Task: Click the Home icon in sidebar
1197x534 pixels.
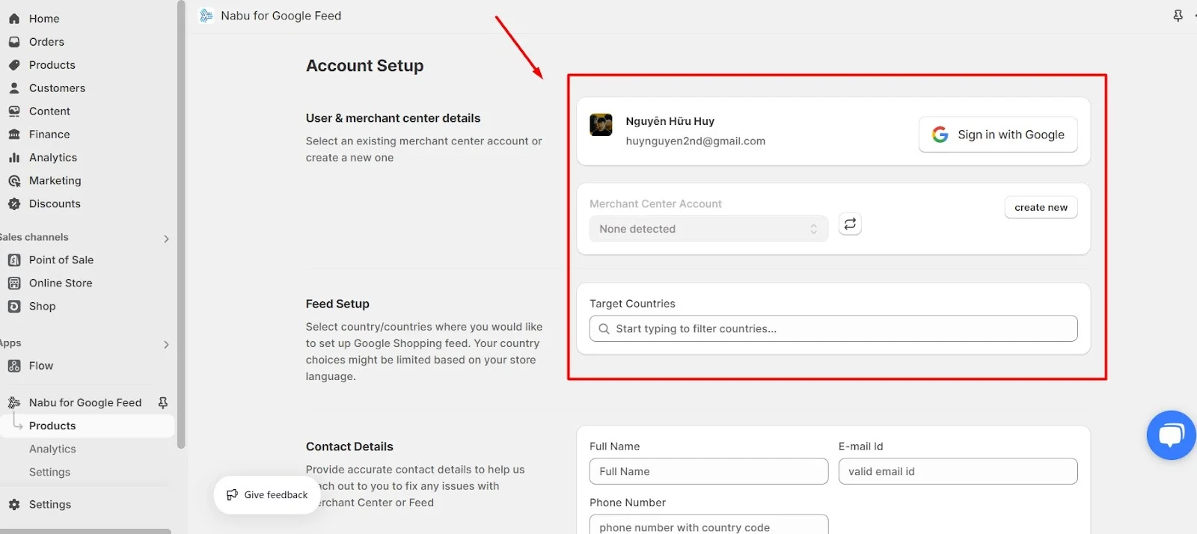Action: [14, 19]
